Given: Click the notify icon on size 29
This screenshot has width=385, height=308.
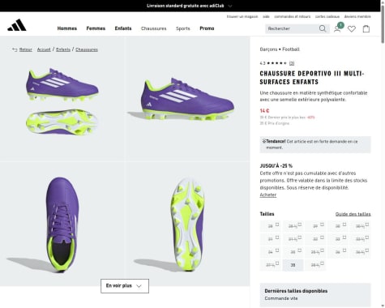Looking at the screenshot, I should pyautogui.click(x=322, y=225).
